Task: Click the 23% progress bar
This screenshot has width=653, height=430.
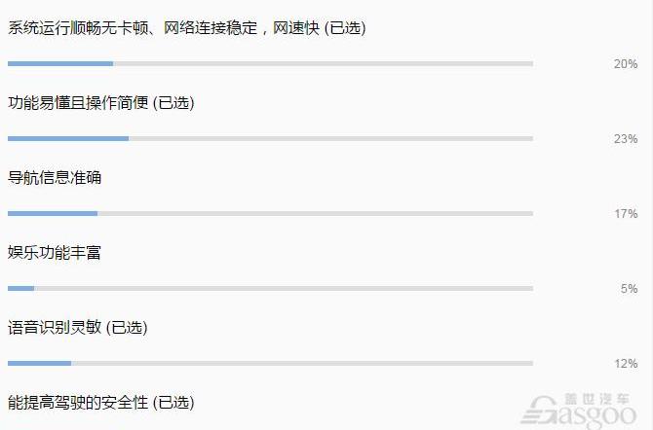Action: [270, 138]
